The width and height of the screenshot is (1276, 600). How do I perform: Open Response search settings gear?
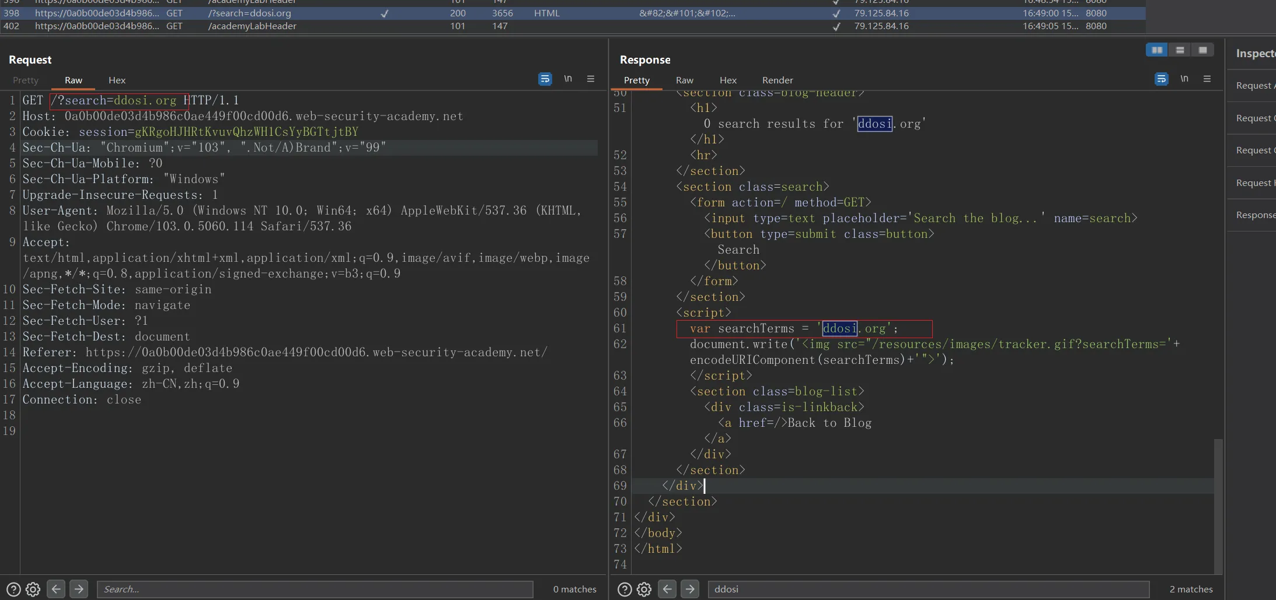(x=644, y=590)
